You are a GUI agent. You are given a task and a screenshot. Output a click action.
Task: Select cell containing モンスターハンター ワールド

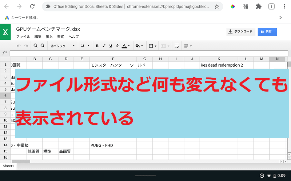pyautogui.click(x=113, y=65)
